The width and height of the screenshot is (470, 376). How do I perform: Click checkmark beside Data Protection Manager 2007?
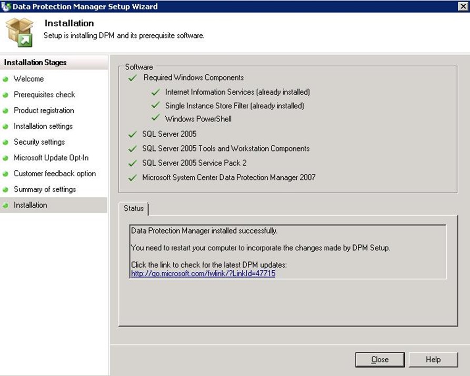[x=133, y=178]
